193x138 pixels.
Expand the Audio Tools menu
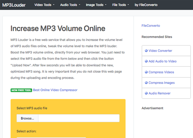click(x=70, y=5)
